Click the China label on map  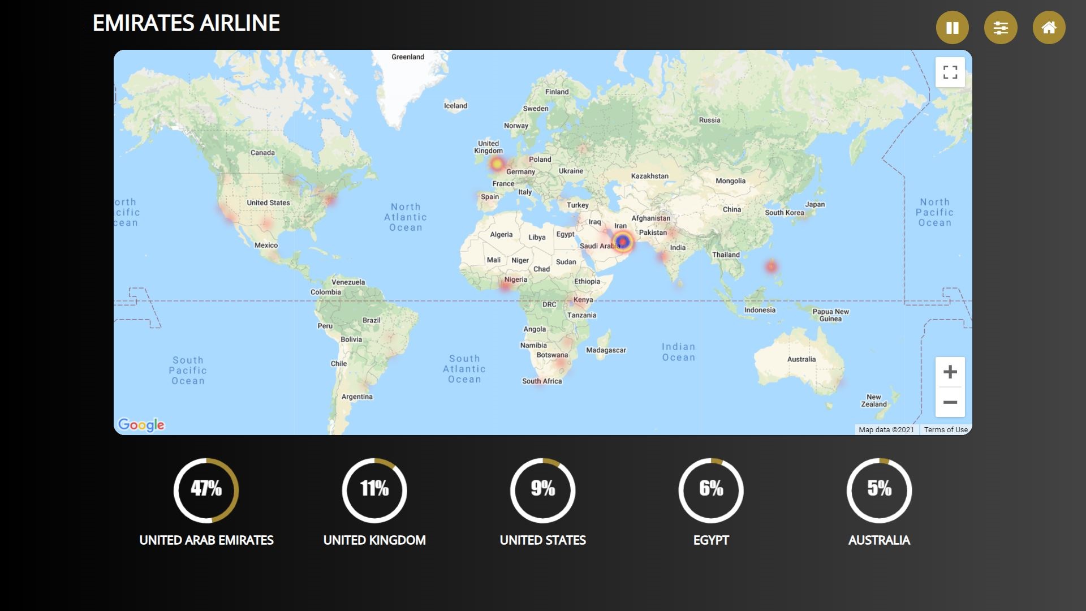(732, 210)
